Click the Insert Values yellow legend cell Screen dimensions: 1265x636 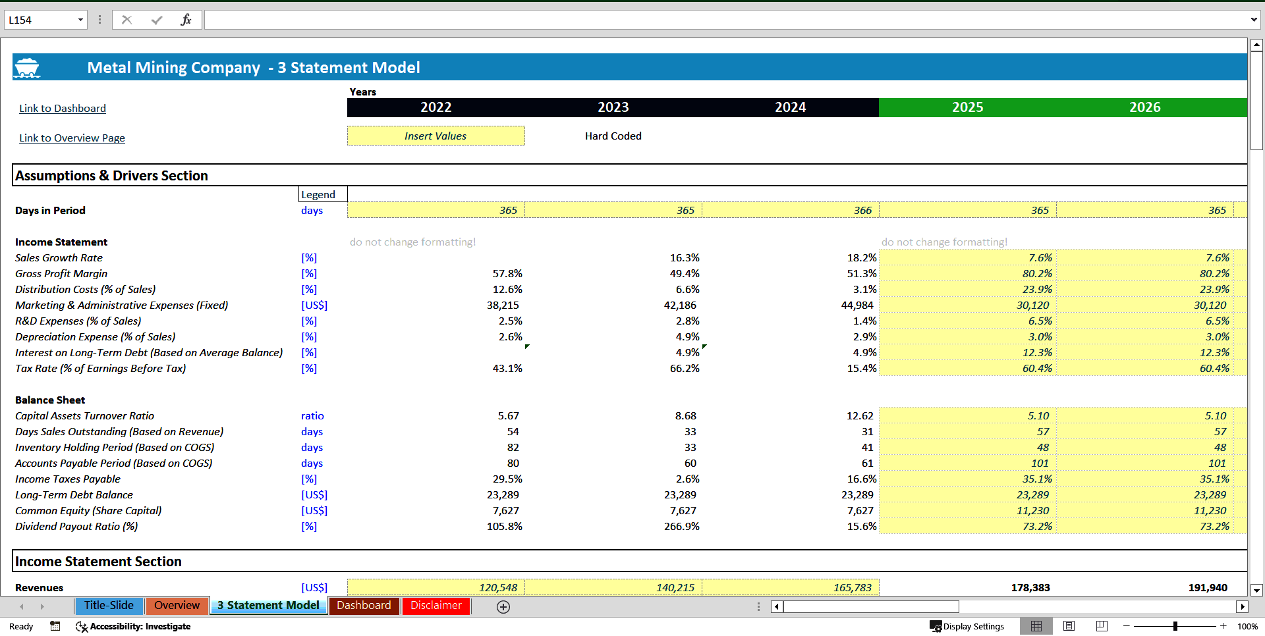436,136
